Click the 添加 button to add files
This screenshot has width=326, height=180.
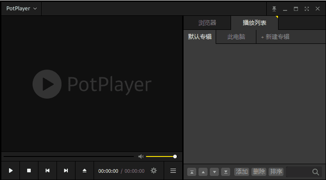pos(241,172)
